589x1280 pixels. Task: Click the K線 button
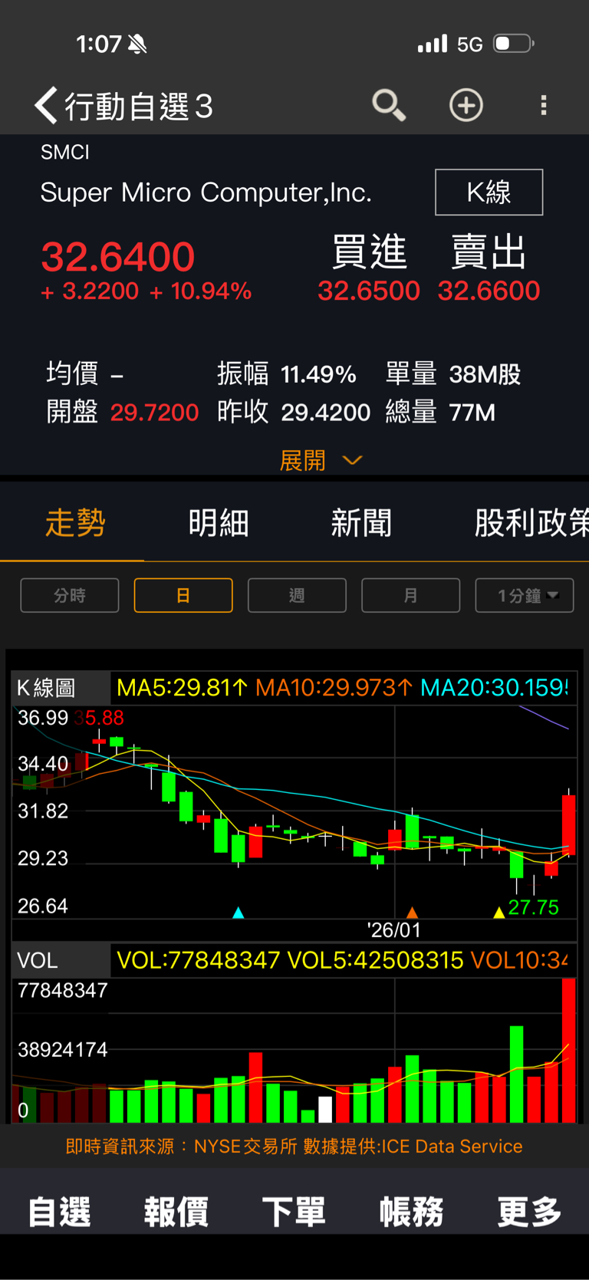[489, 192]
